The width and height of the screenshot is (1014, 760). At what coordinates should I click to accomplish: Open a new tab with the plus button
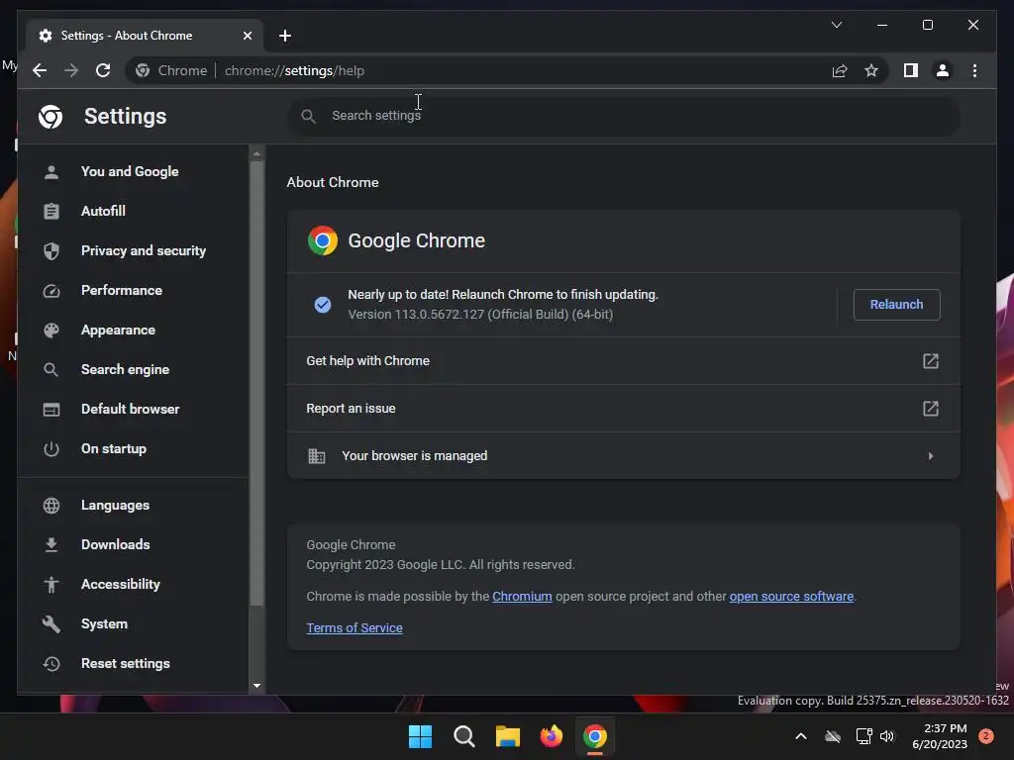click(284, 36)
